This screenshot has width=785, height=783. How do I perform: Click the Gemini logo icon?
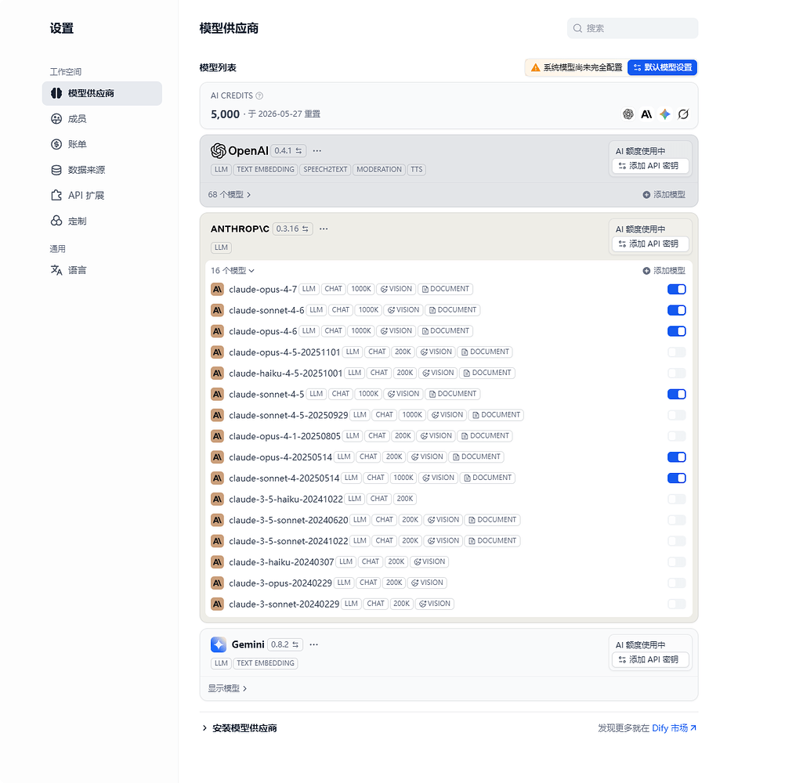click(x=219, y=644)
